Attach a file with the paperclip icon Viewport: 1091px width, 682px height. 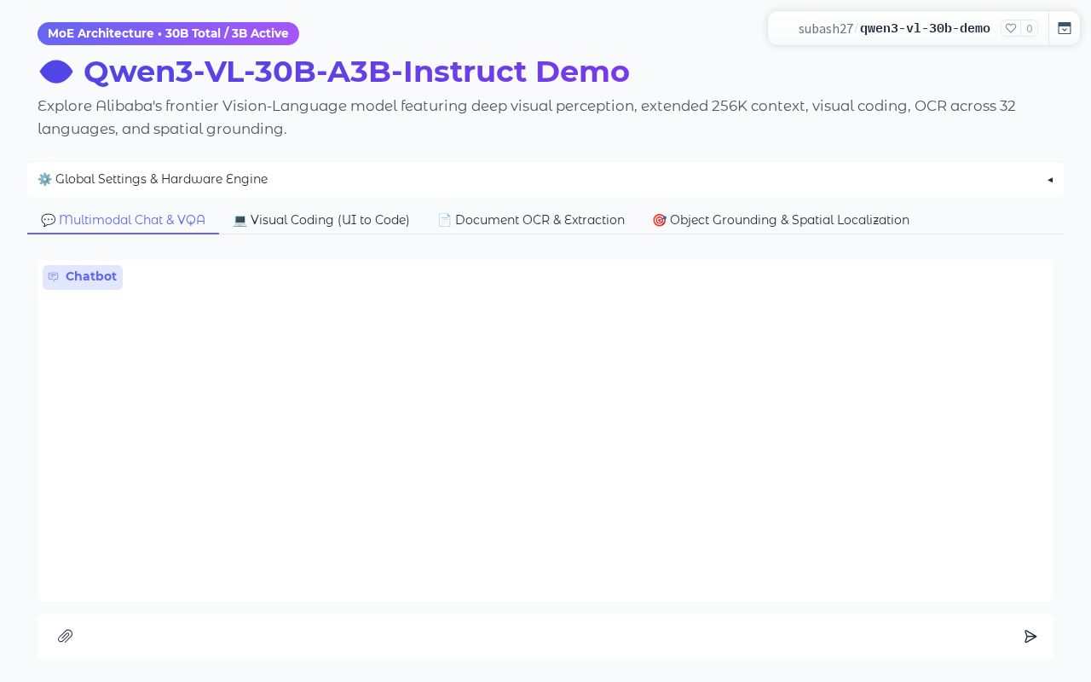pyautogui.click(x=65, y=636)
